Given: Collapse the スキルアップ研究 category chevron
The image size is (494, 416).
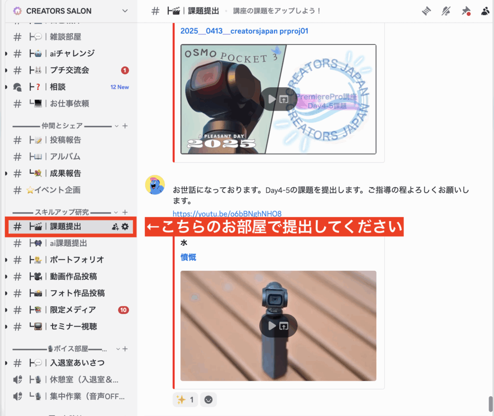Looking at the screenshot, I should tap(116, 212).
